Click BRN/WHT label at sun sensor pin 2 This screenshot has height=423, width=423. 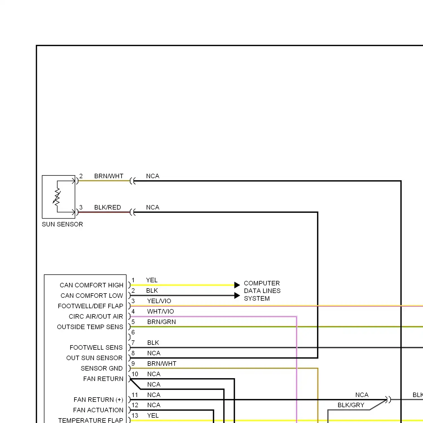coord(109,176)
